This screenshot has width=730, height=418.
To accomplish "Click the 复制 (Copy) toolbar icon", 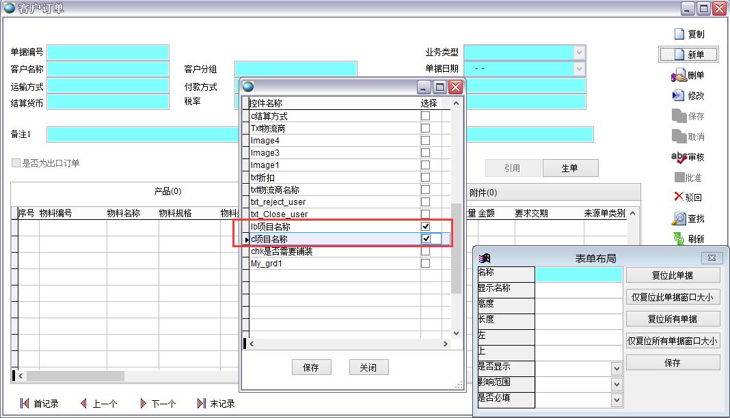I will point(679,34).
